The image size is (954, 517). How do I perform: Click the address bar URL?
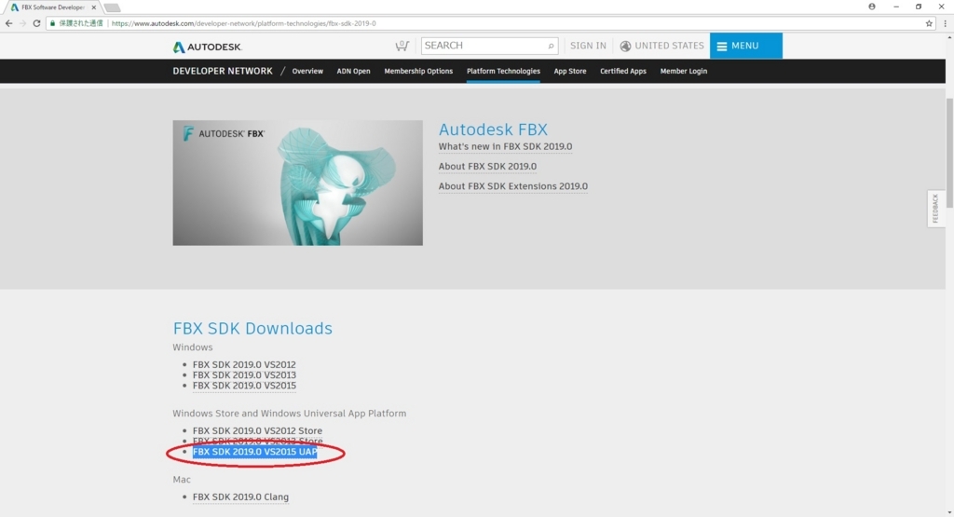point(243,23)
